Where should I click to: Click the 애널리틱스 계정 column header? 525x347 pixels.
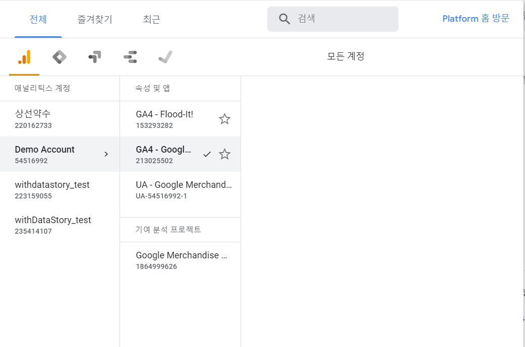pyautogui.click(x=42, y=88)
